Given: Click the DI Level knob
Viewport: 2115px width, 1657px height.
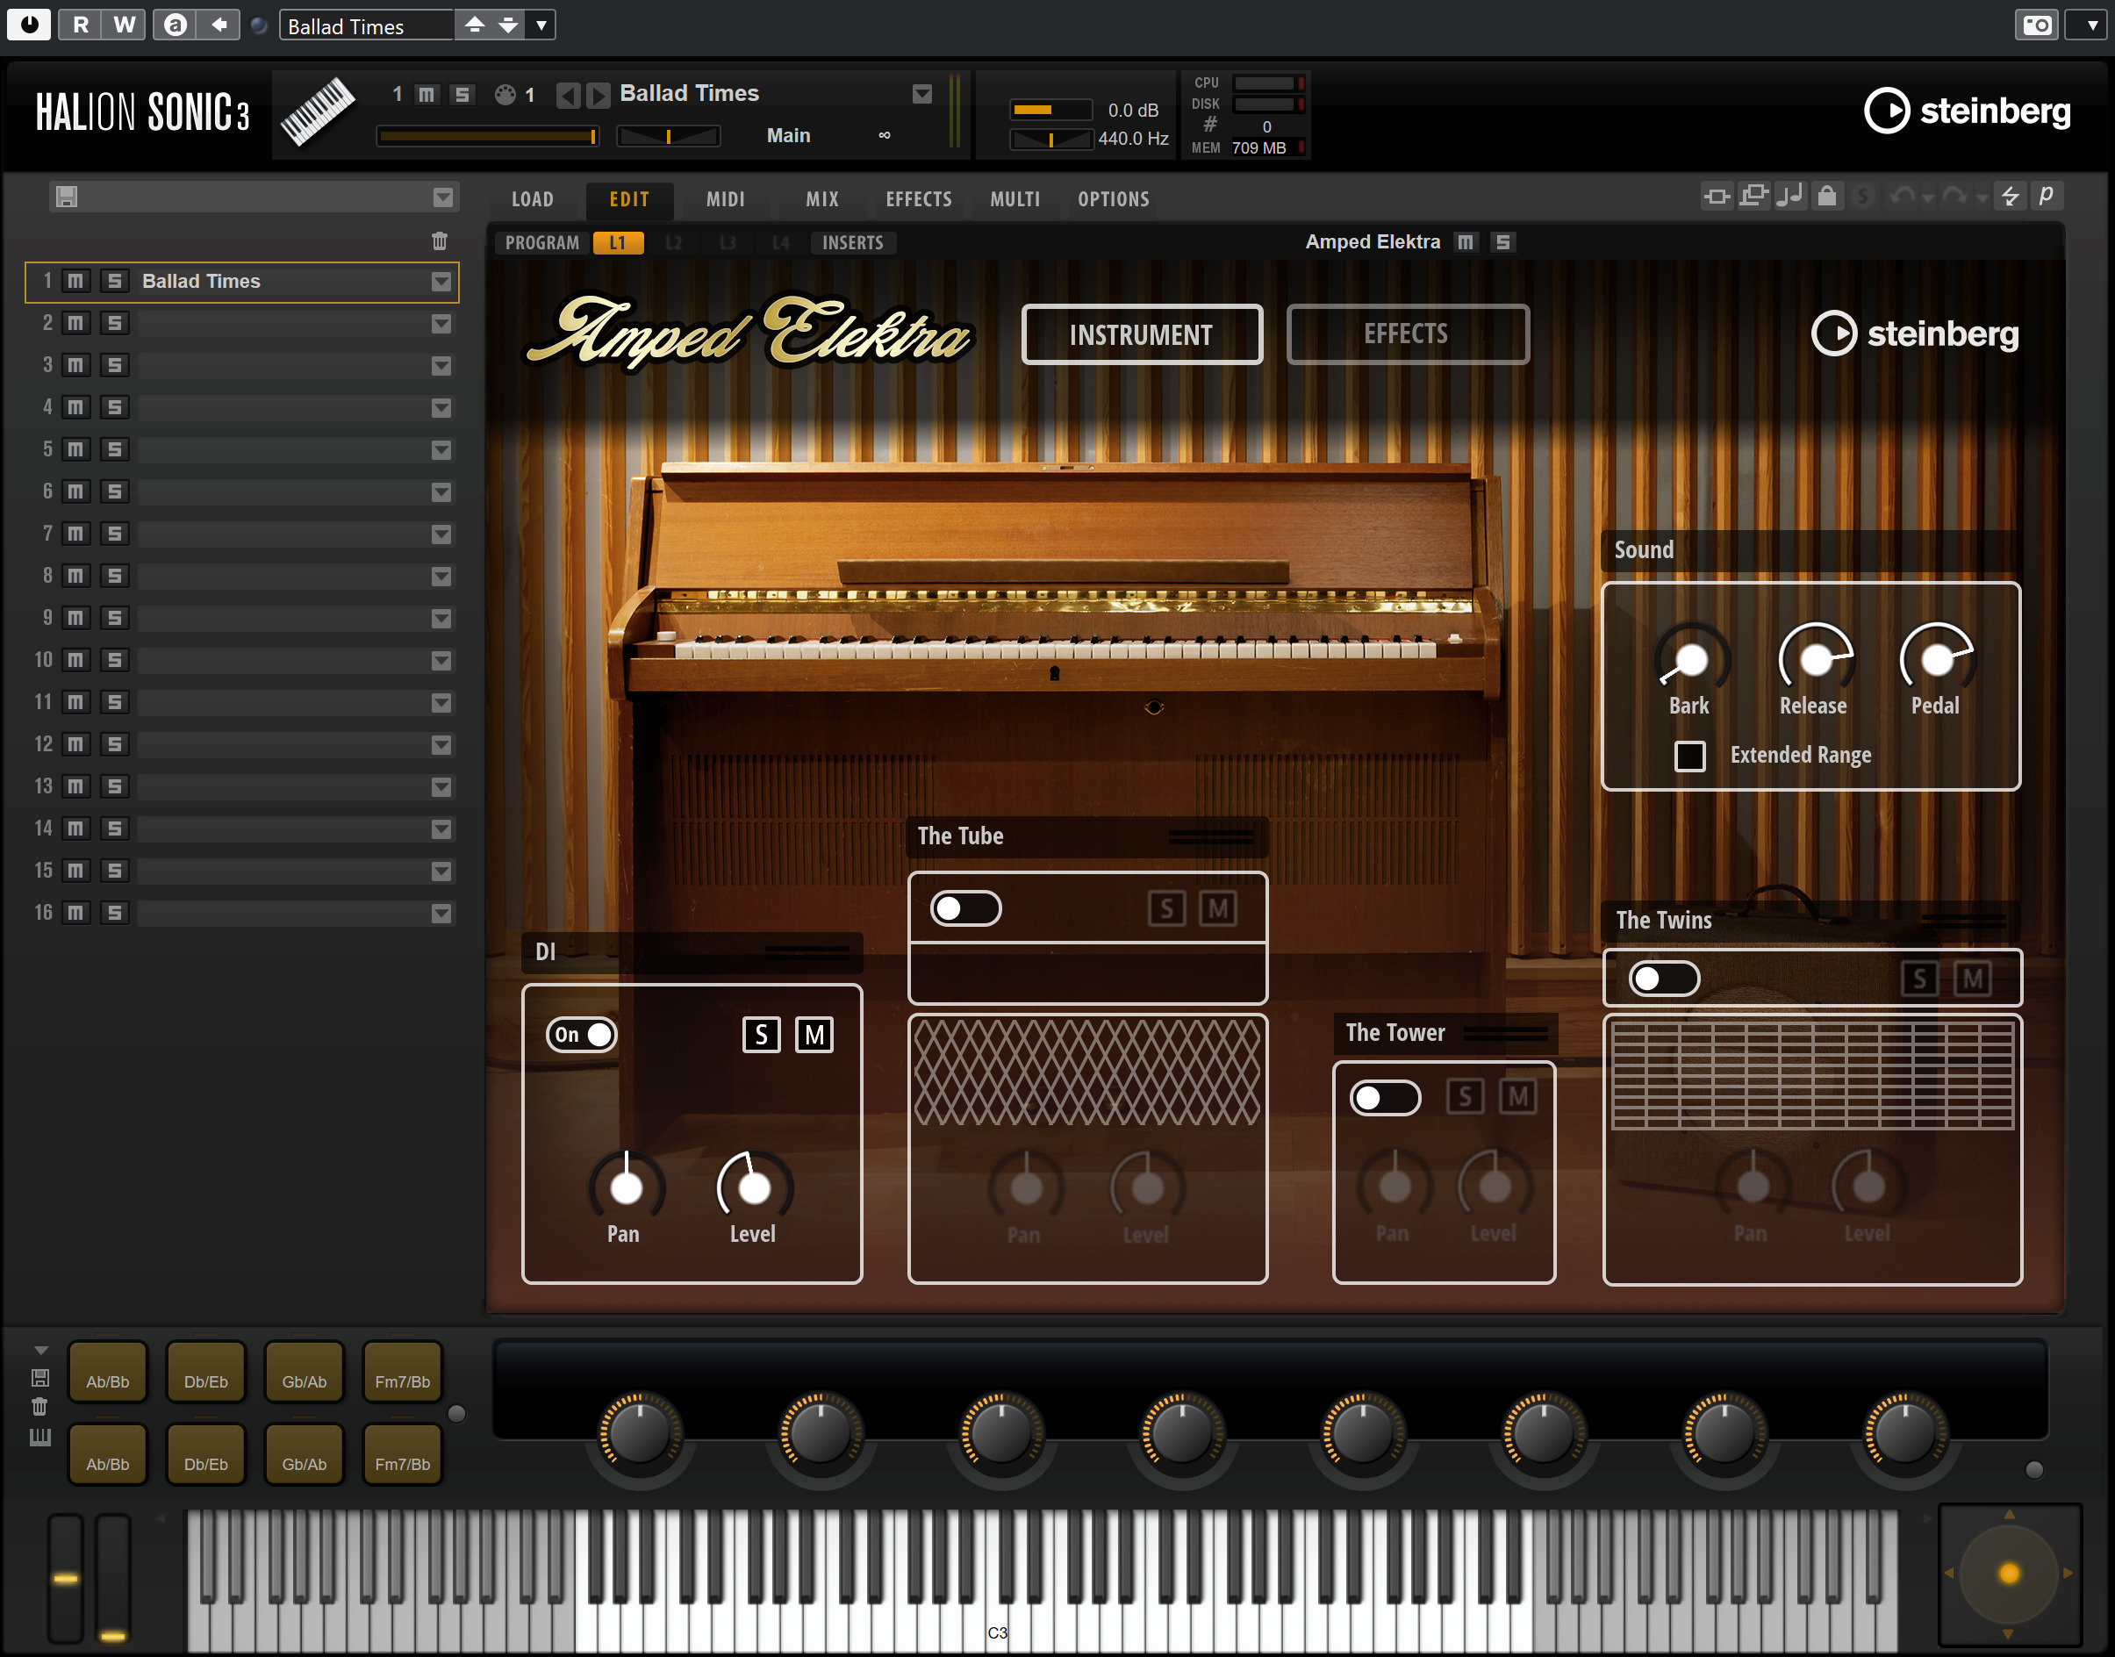Looking at the screenshot, I should [754, 1187].
